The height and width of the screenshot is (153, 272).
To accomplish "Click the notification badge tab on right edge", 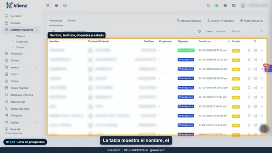I will coord(268,68).
